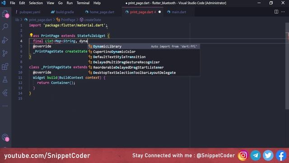The height and width of the screenshot is (163, 289).
Task: Open the Accounts menu icon
Action: [5, 138]
